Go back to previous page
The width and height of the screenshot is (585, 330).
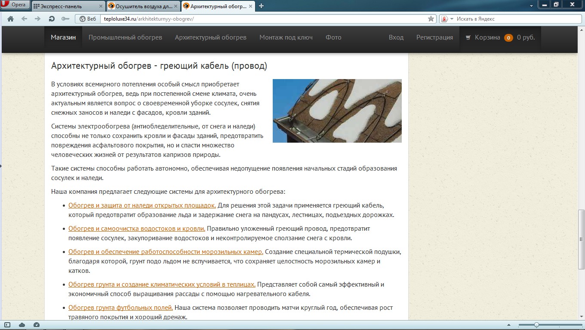(x=24, y=19)
